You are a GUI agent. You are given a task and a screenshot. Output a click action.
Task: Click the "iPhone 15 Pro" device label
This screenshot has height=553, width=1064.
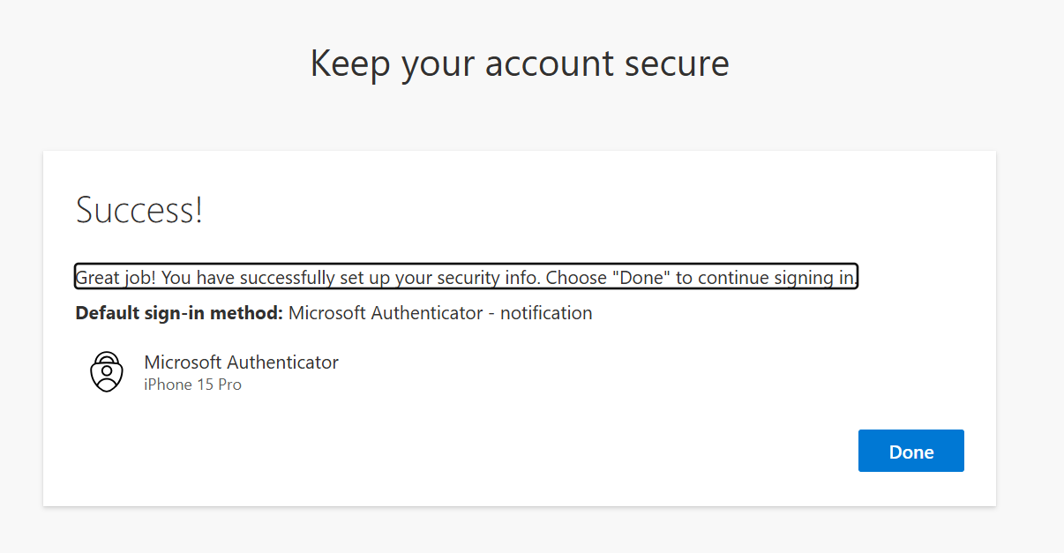tap(192, 385)
